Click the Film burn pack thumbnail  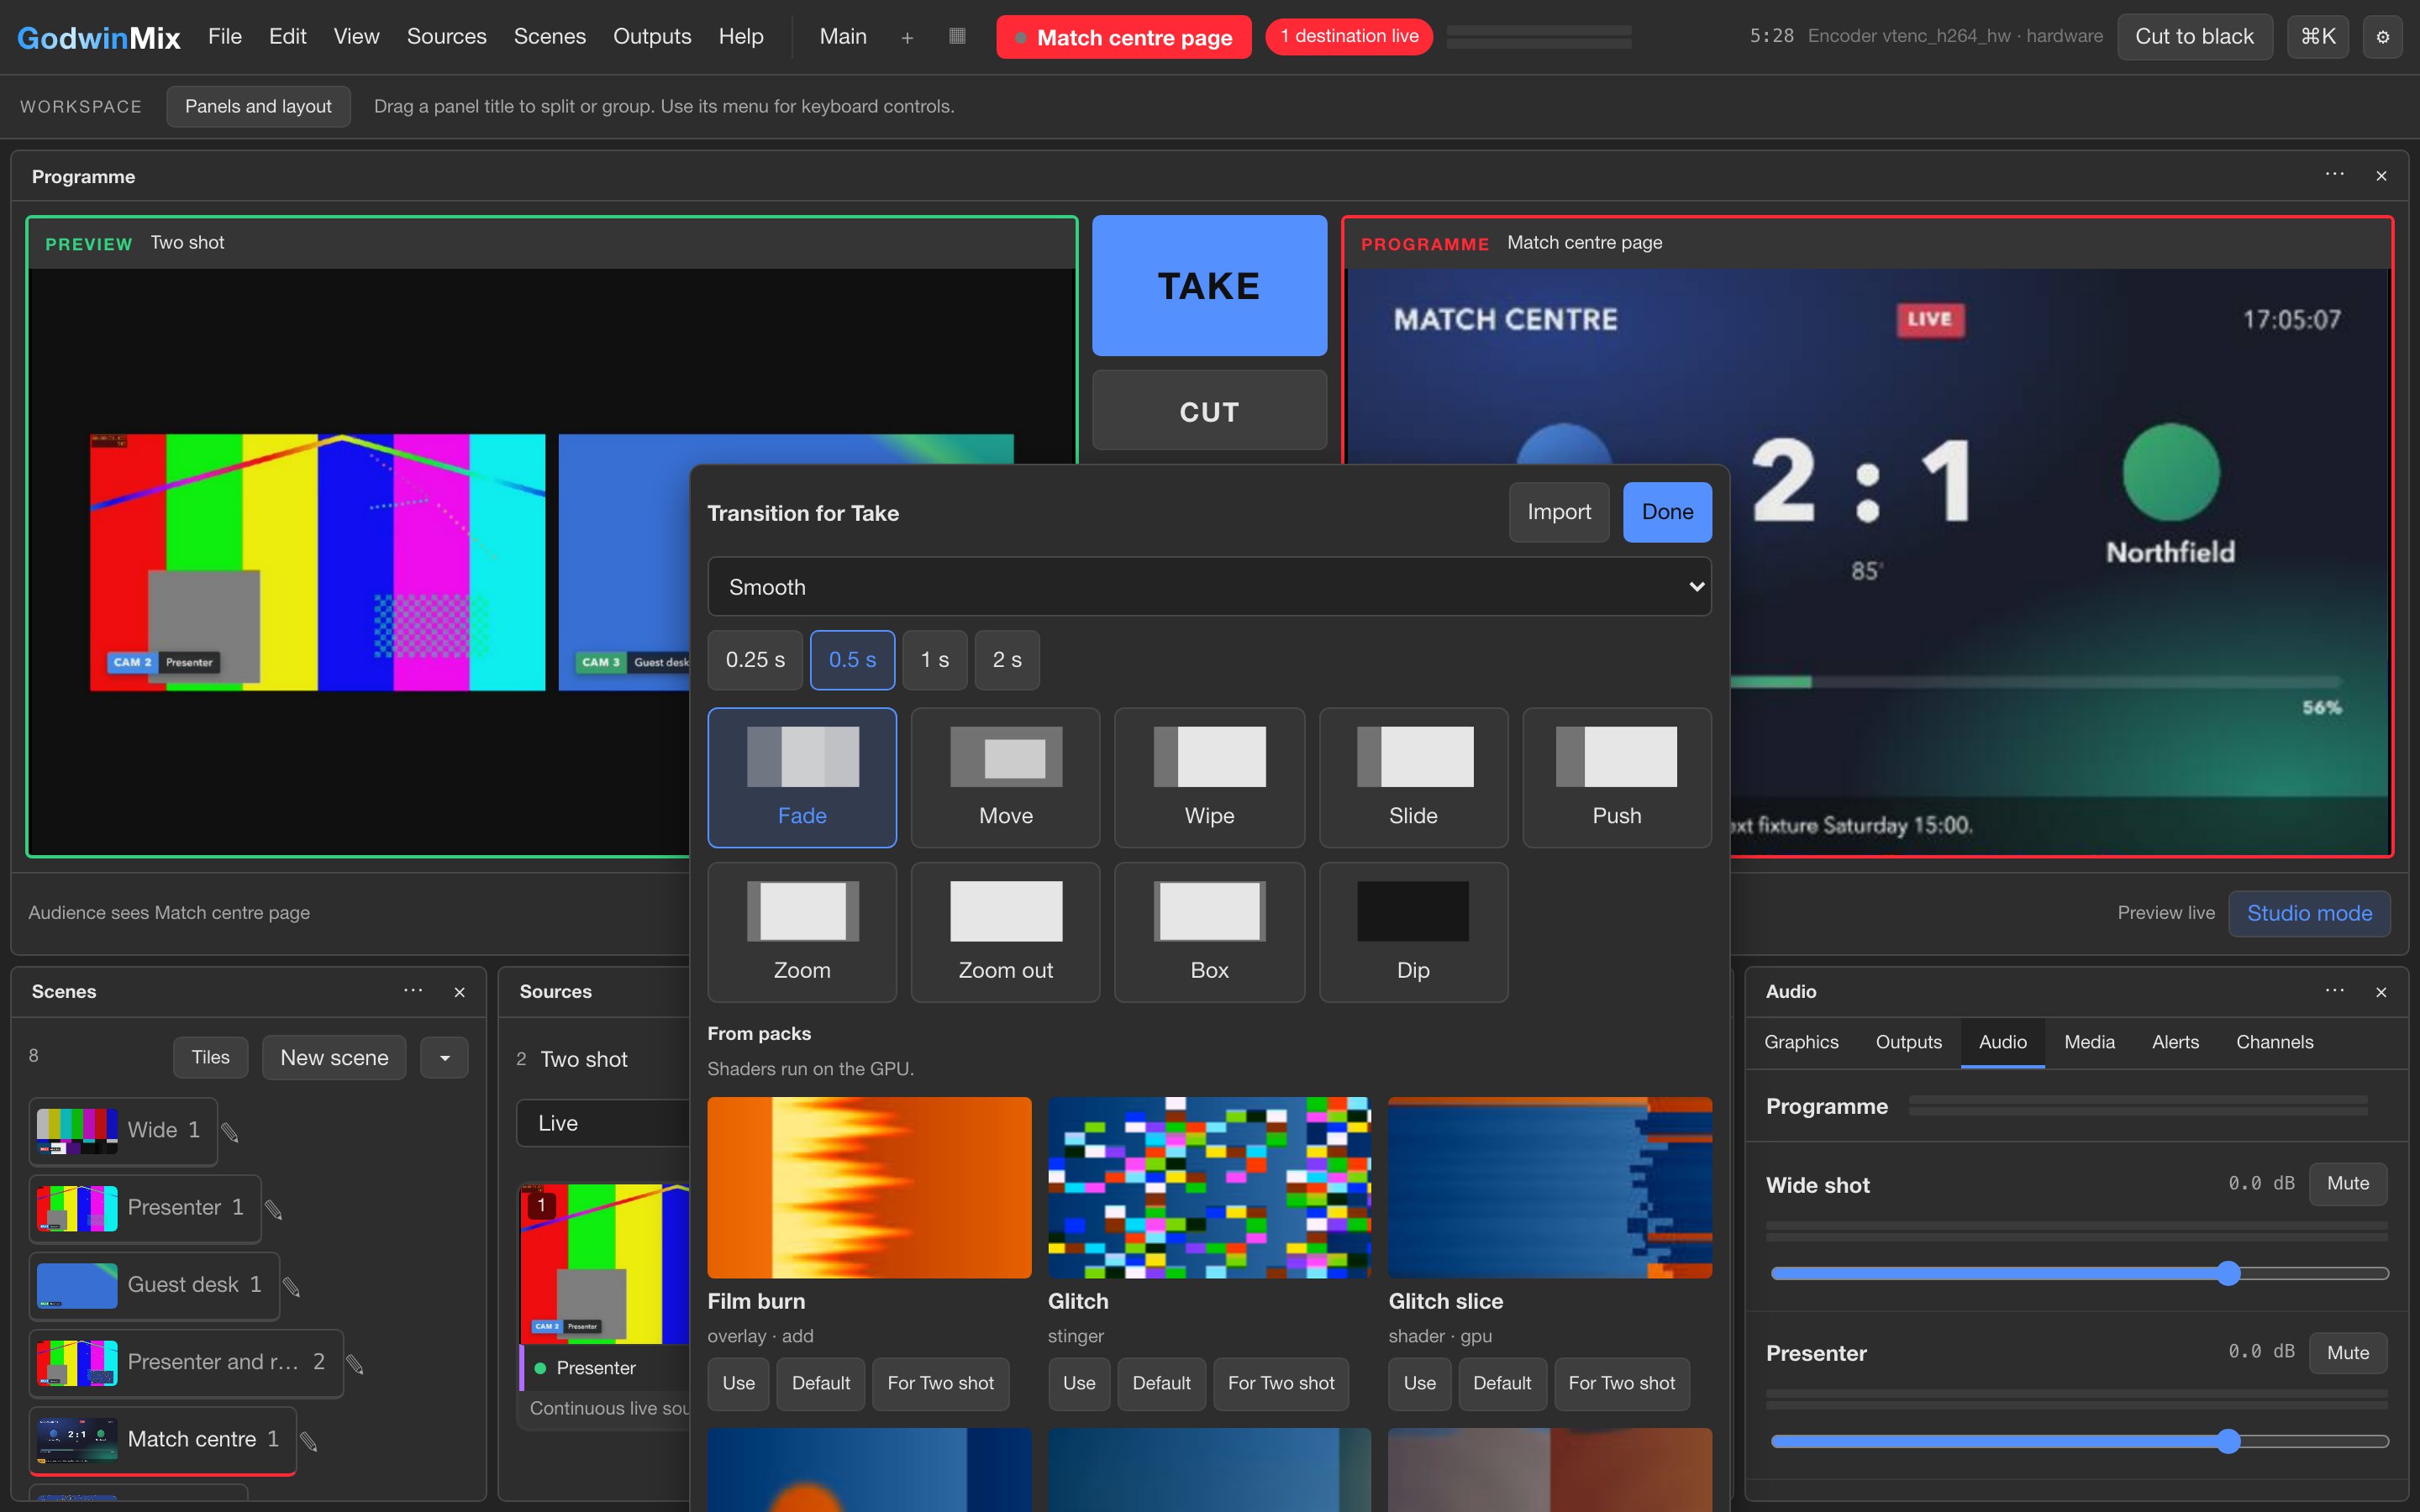pyautogui.click(x=869, y=1187)
